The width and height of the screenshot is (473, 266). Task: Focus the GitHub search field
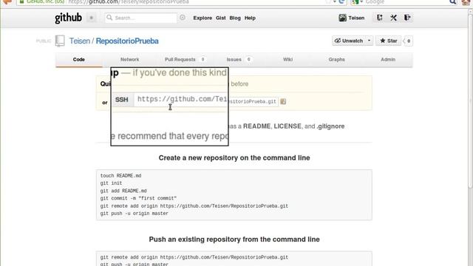pos(141,18)
